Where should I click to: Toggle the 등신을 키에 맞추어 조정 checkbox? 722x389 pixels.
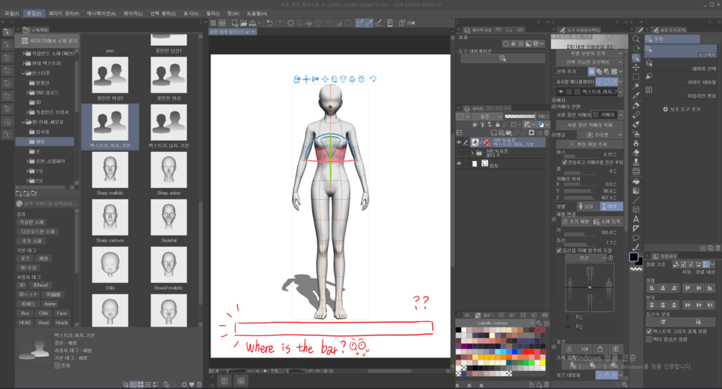click(x=559, y=251)
